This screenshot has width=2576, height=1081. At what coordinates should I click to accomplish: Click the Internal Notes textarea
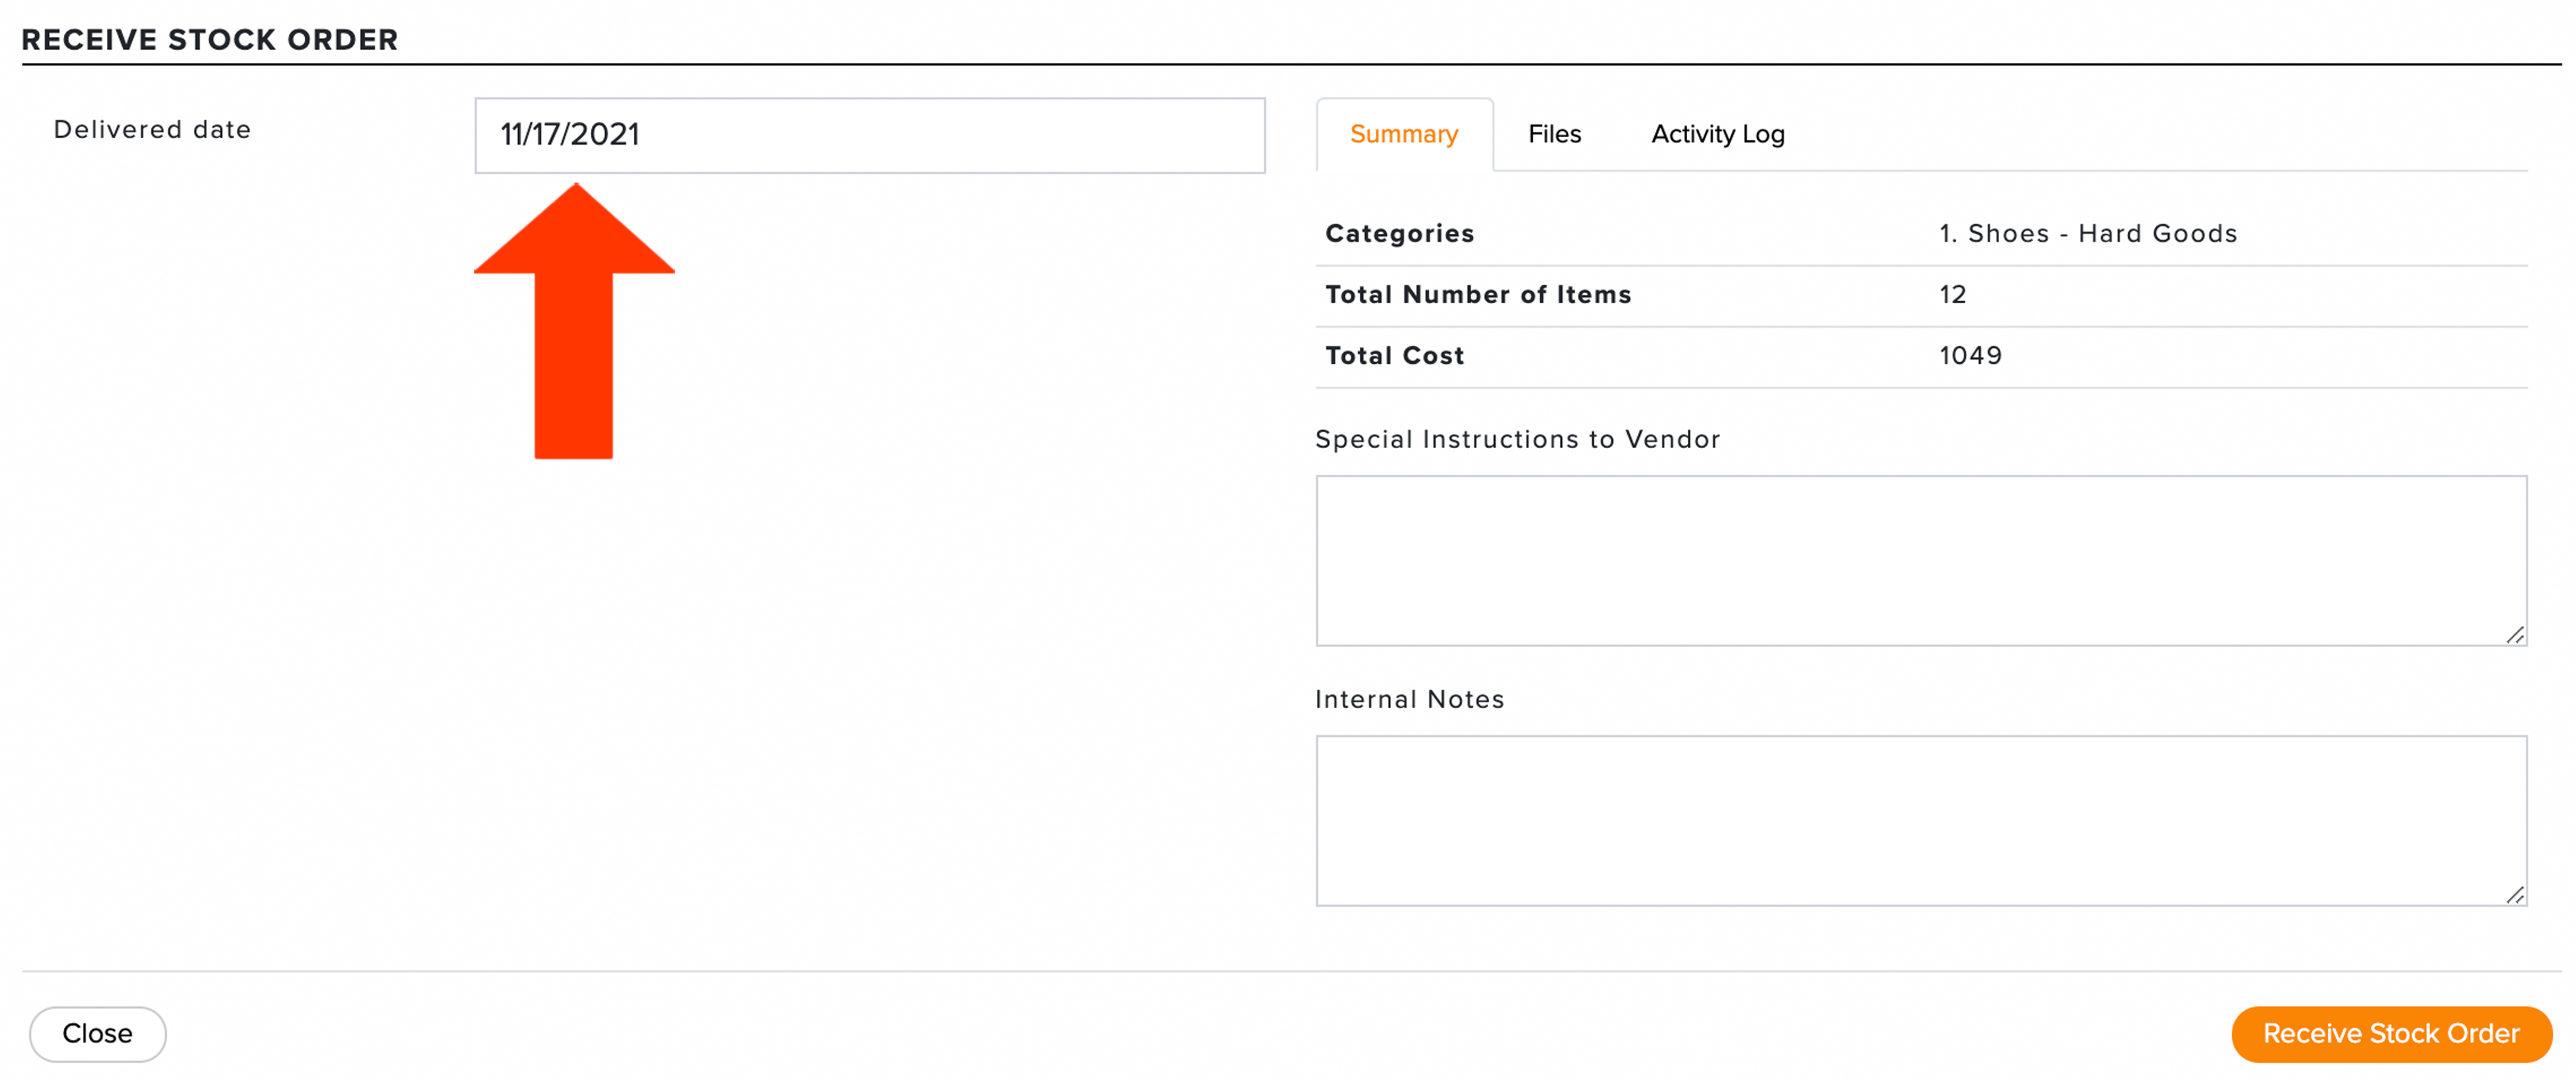click(1921, 820)
